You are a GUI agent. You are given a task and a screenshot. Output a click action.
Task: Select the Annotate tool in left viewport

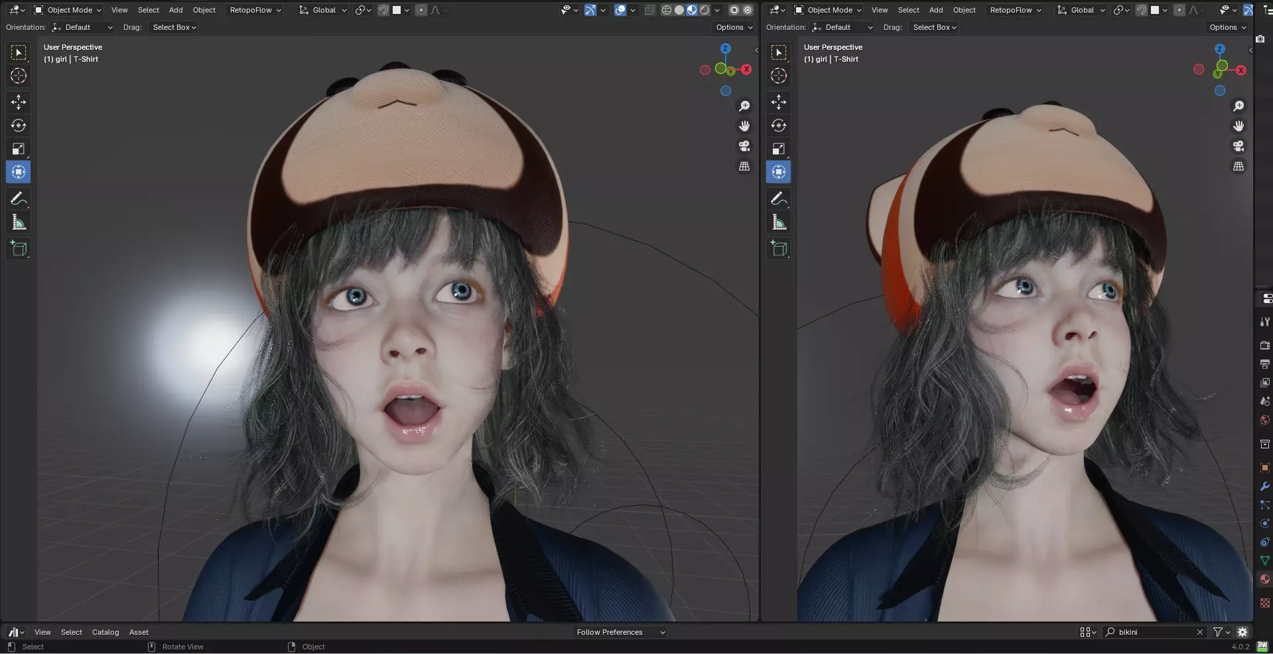point(19,198)
